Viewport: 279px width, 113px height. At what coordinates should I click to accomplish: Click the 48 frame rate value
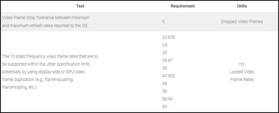(x=165, y=83)
